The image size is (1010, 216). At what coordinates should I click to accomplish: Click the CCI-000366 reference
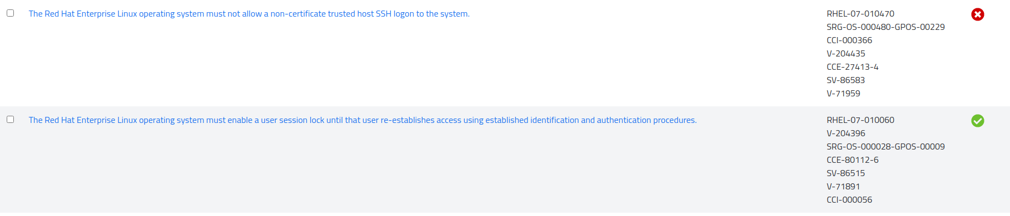point(849,40)
